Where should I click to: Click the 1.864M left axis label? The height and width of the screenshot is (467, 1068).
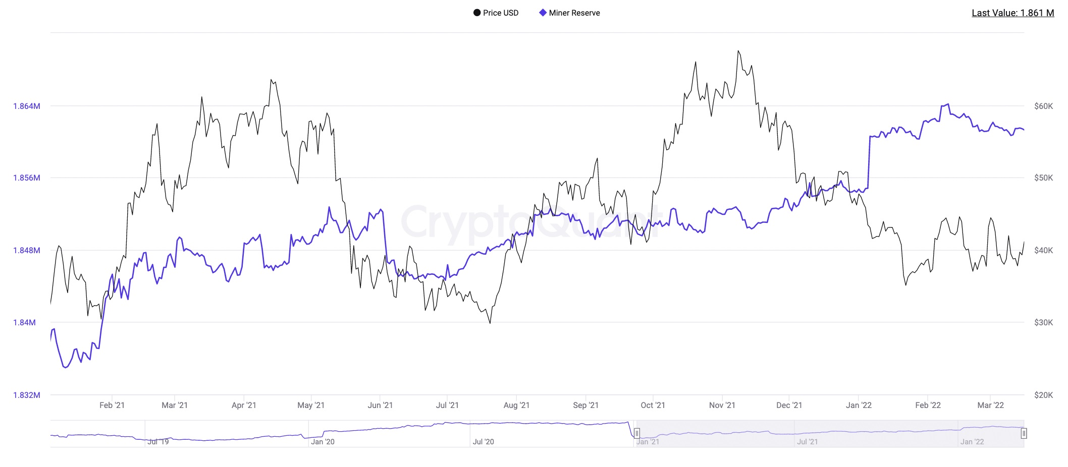coord(27,106)
